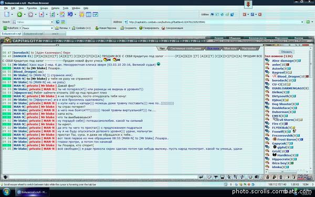Screen dimensions: 315x197
Task: Open the Настройки chat tab
Action: [x=249, y=48]
